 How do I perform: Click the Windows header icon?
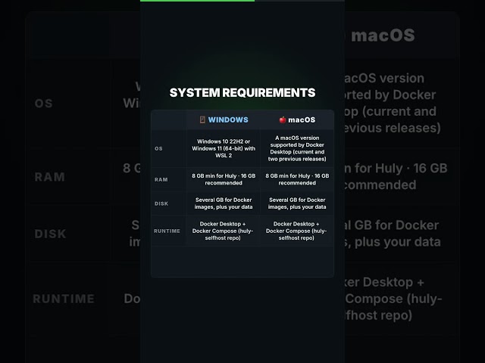202,119
